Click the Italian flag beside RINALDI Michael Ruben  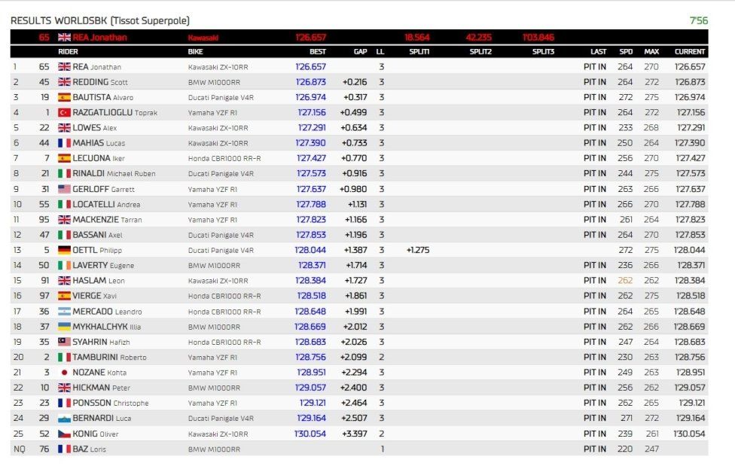pyautogui.click(x=64, y=173)
